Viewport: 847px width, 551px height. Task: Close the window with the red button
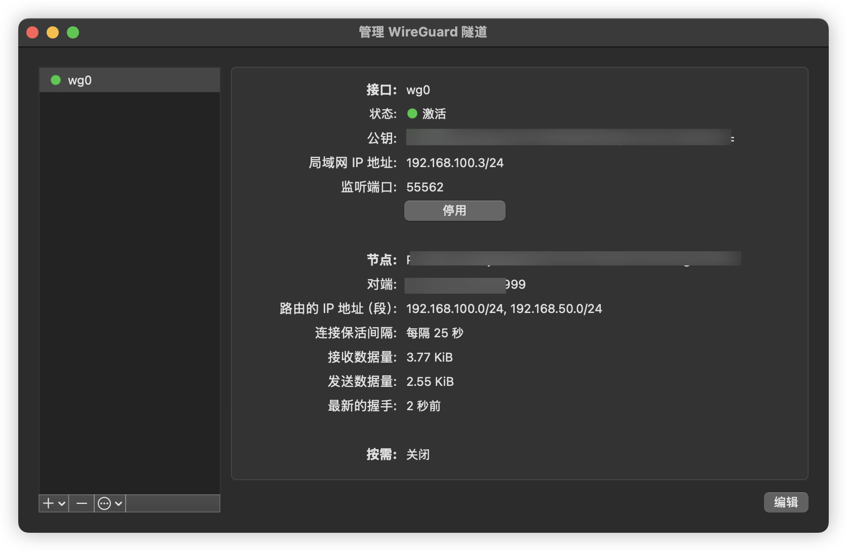coord(32,32)
